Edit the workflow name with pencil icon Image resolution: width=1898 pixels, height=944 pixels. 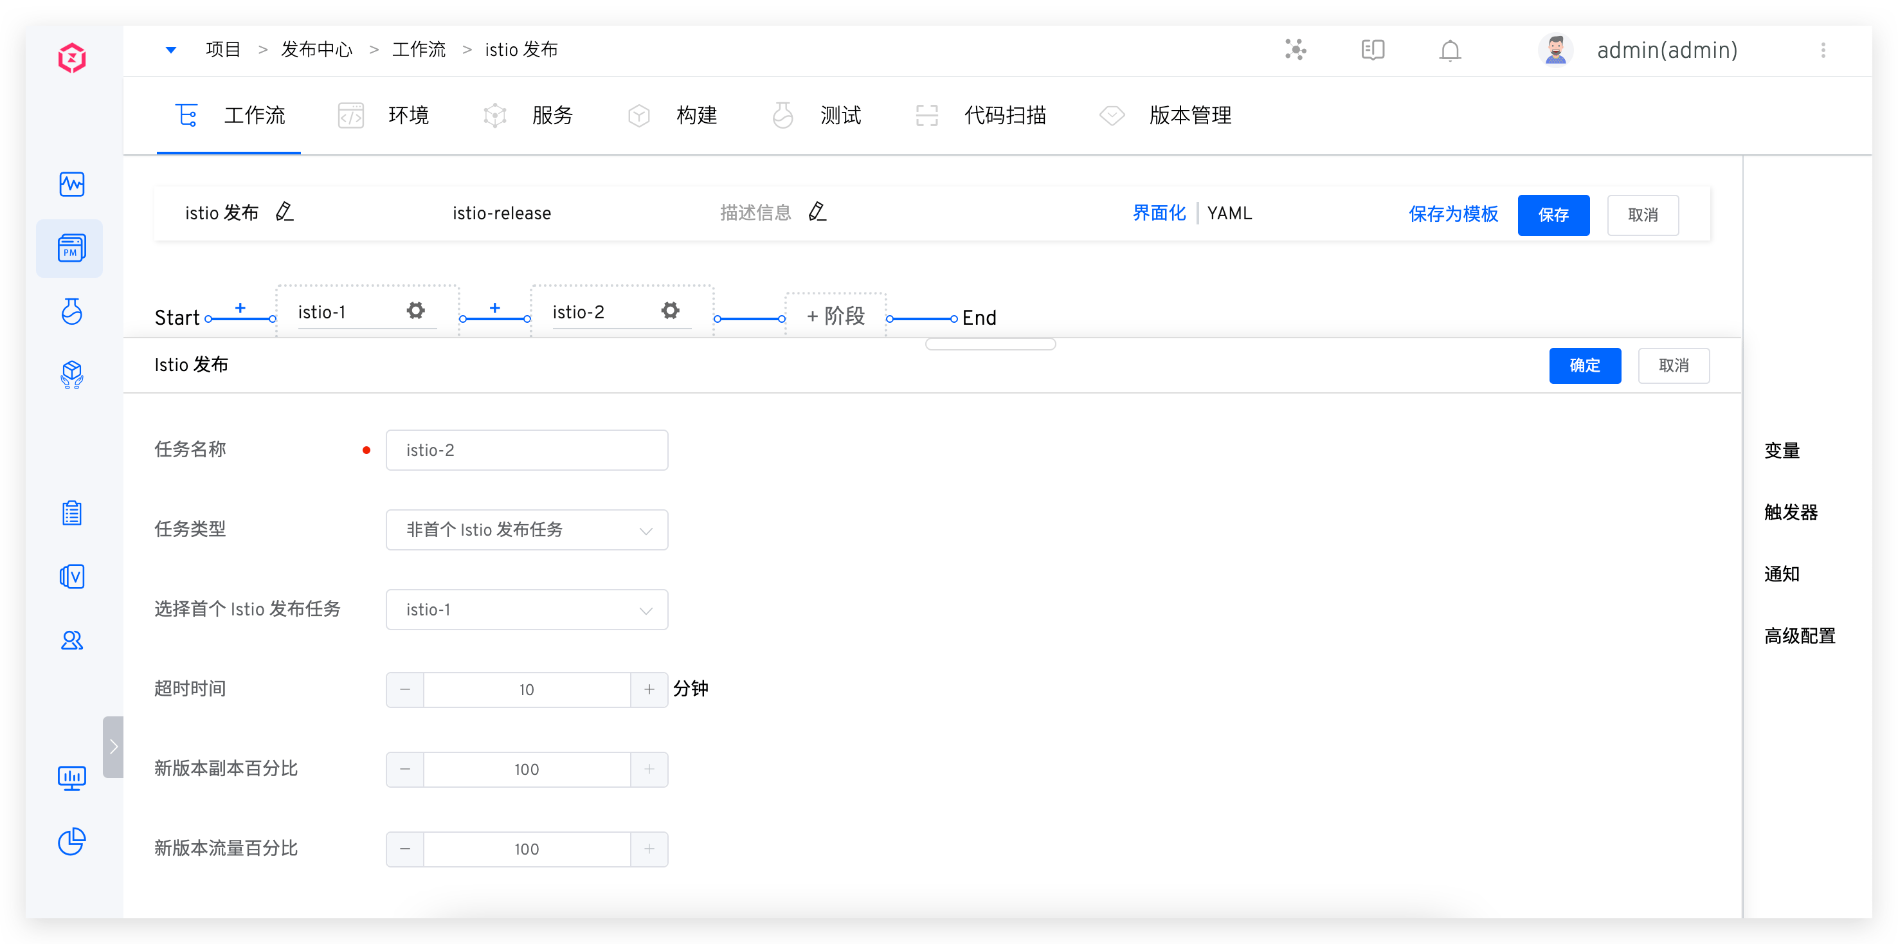pyautogui.click(x=284, y=212)
